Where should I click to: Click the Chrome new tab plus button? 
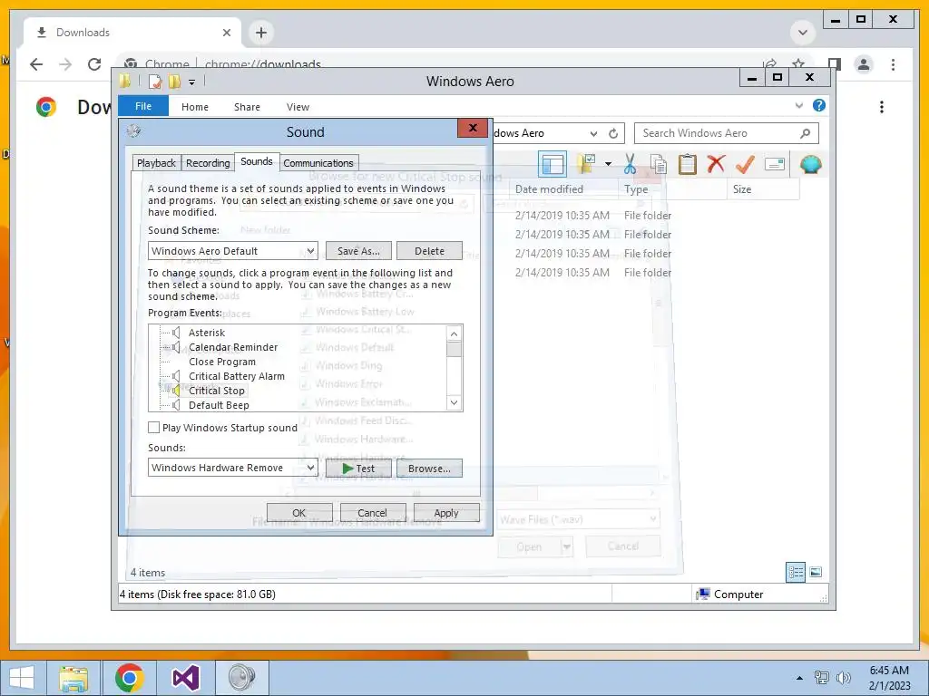[261, 33]
